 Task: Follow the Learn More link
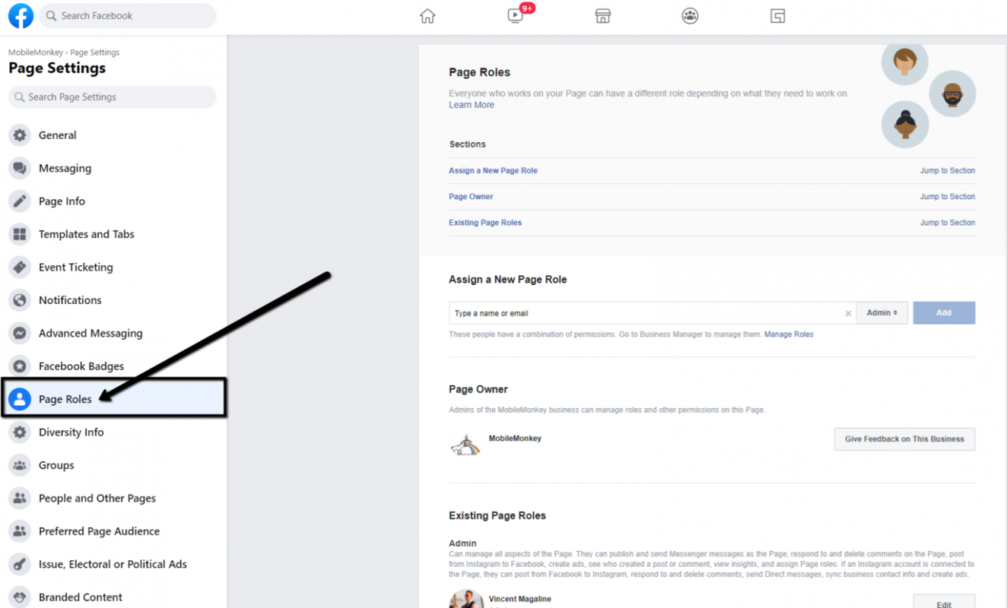[472, 105]
